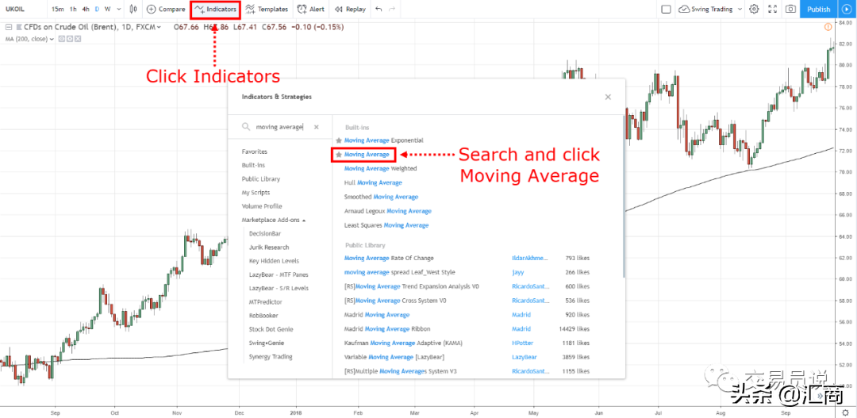
Task: Remove MA indicator with X icon
Action: 78,39
